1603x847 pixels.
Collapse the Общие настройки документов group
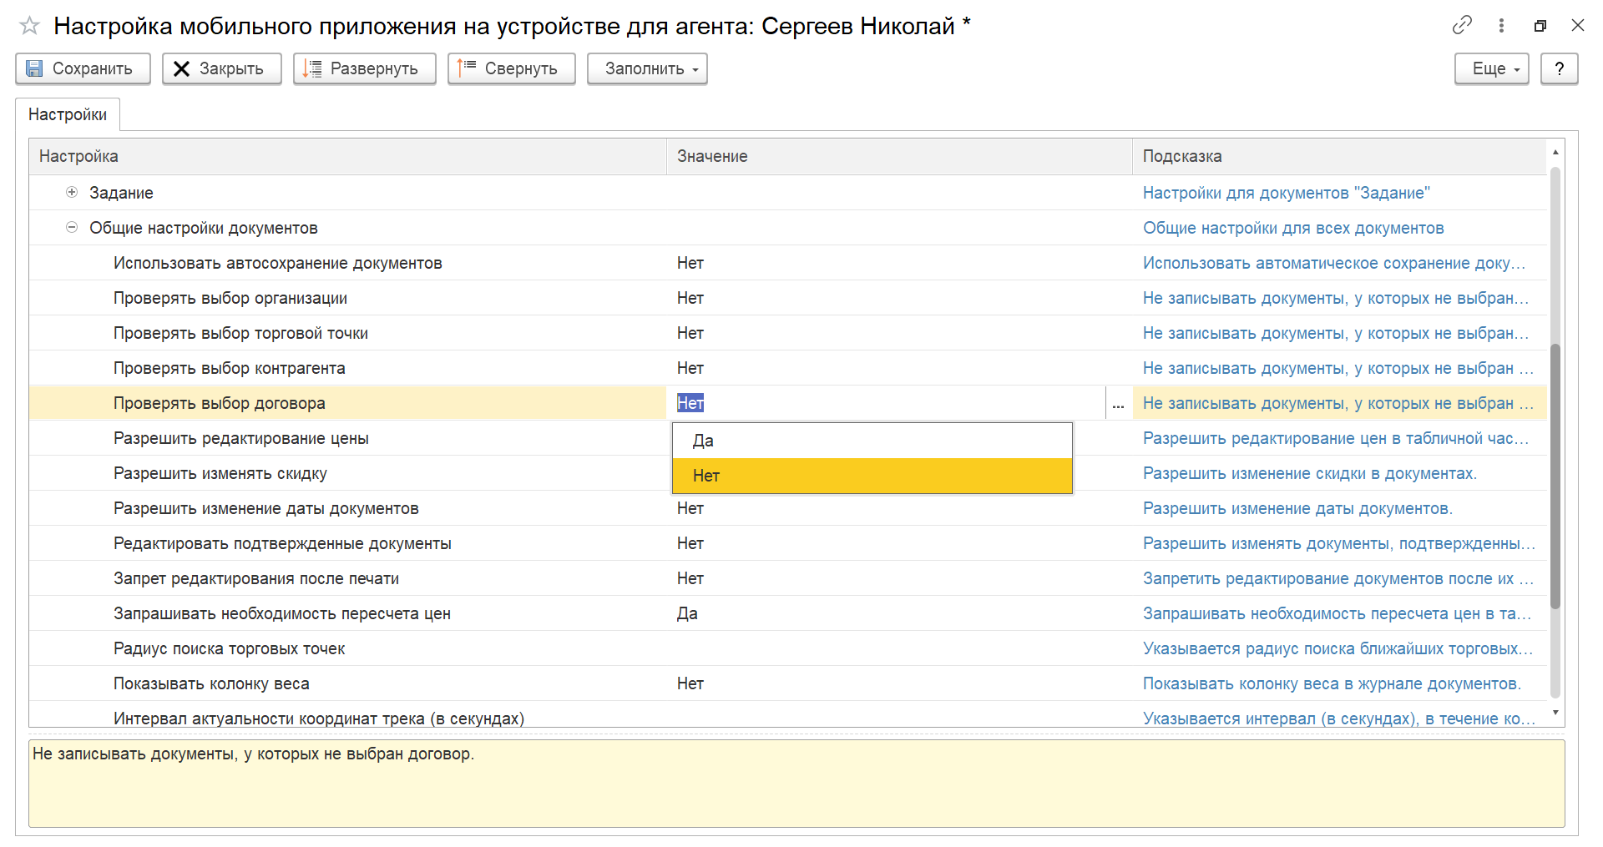pyautogui.click(x=72, y=227)
